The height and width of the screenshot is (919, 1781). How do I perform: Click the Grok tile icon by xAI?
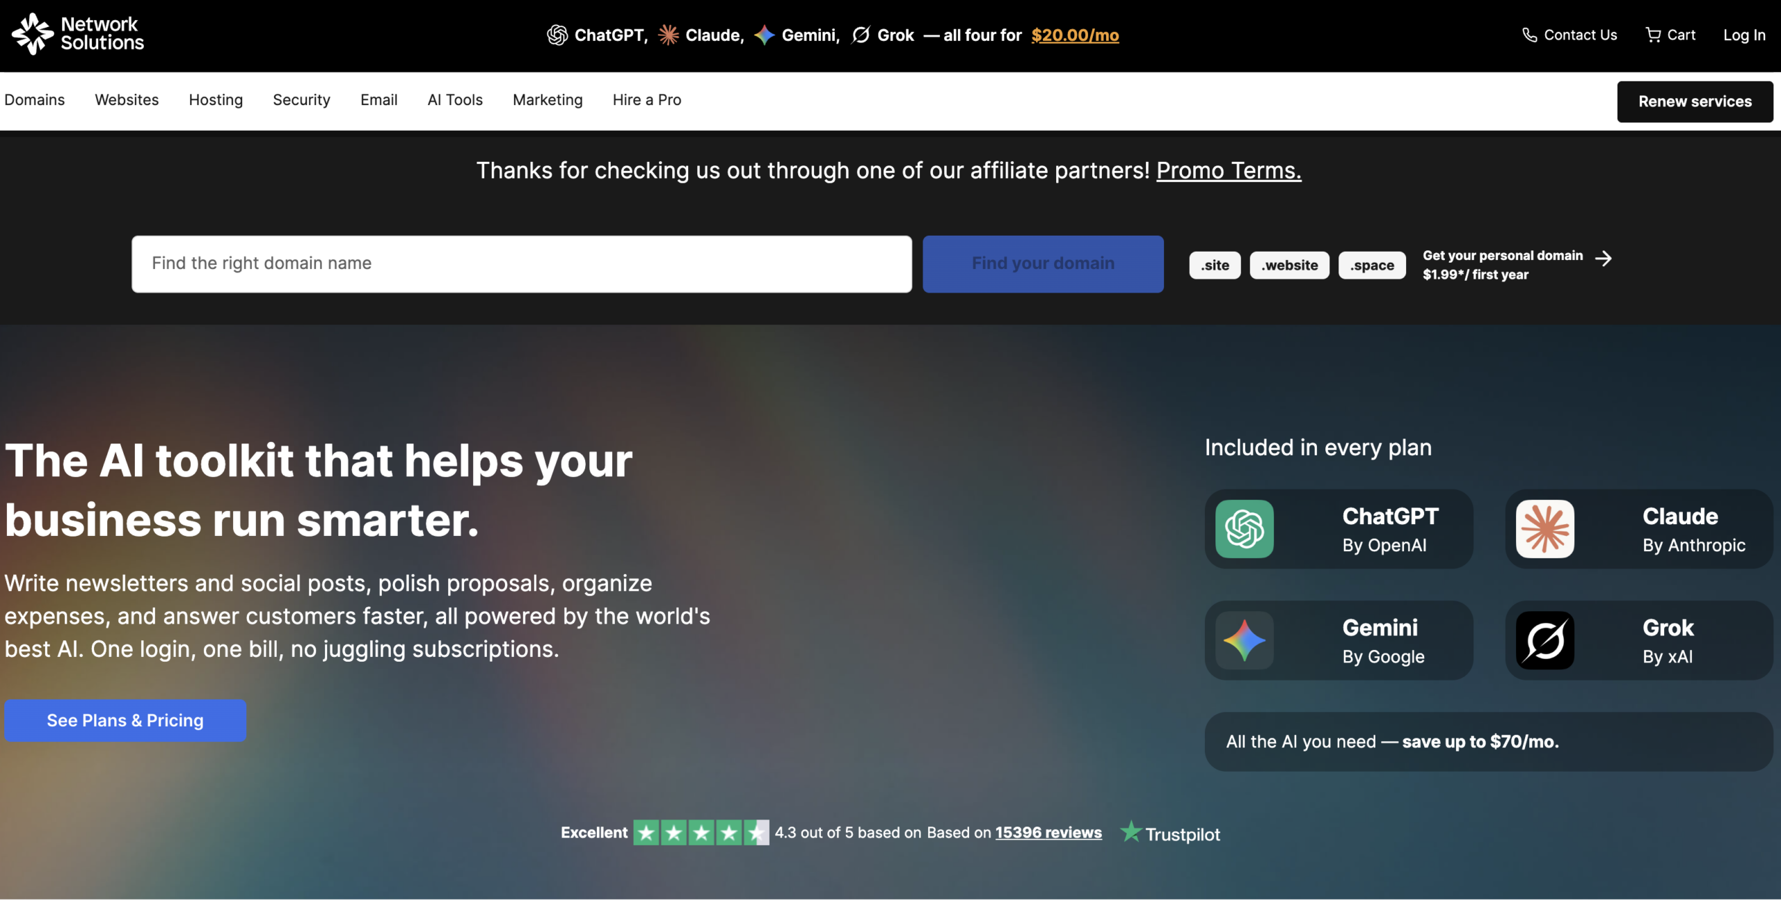coord(1545,640)
